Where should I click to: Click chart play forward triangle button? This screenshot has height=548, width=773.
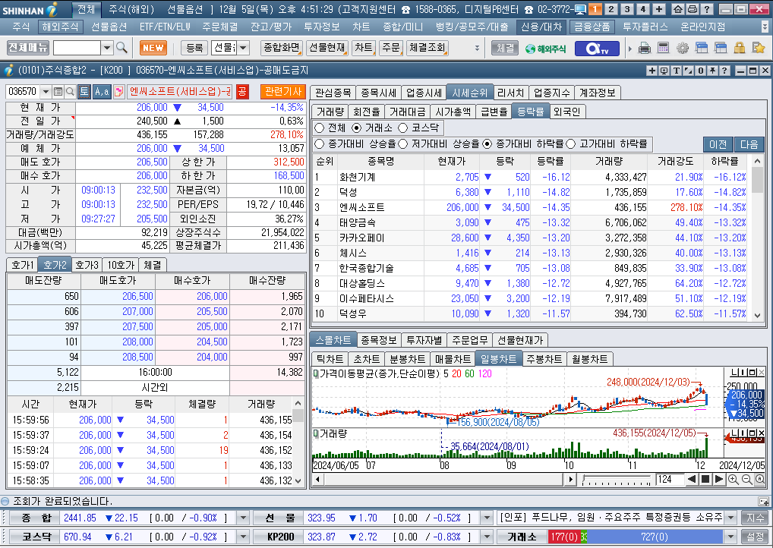[719, 479]
